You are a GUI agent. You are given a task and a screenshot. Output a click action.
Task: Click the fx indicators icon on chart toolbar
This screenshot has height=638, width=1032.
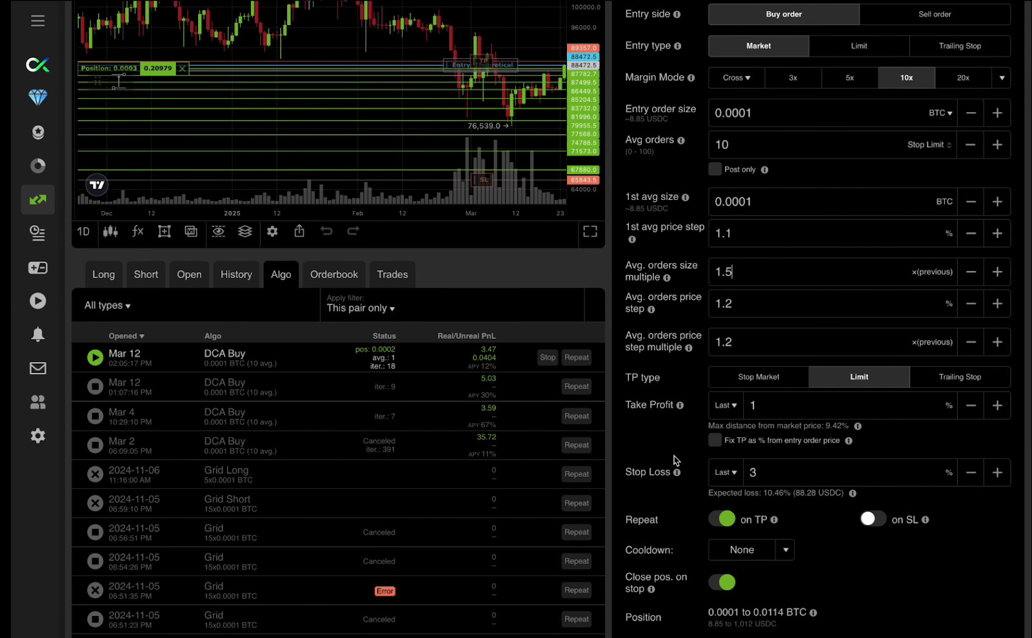coord(137,232)
